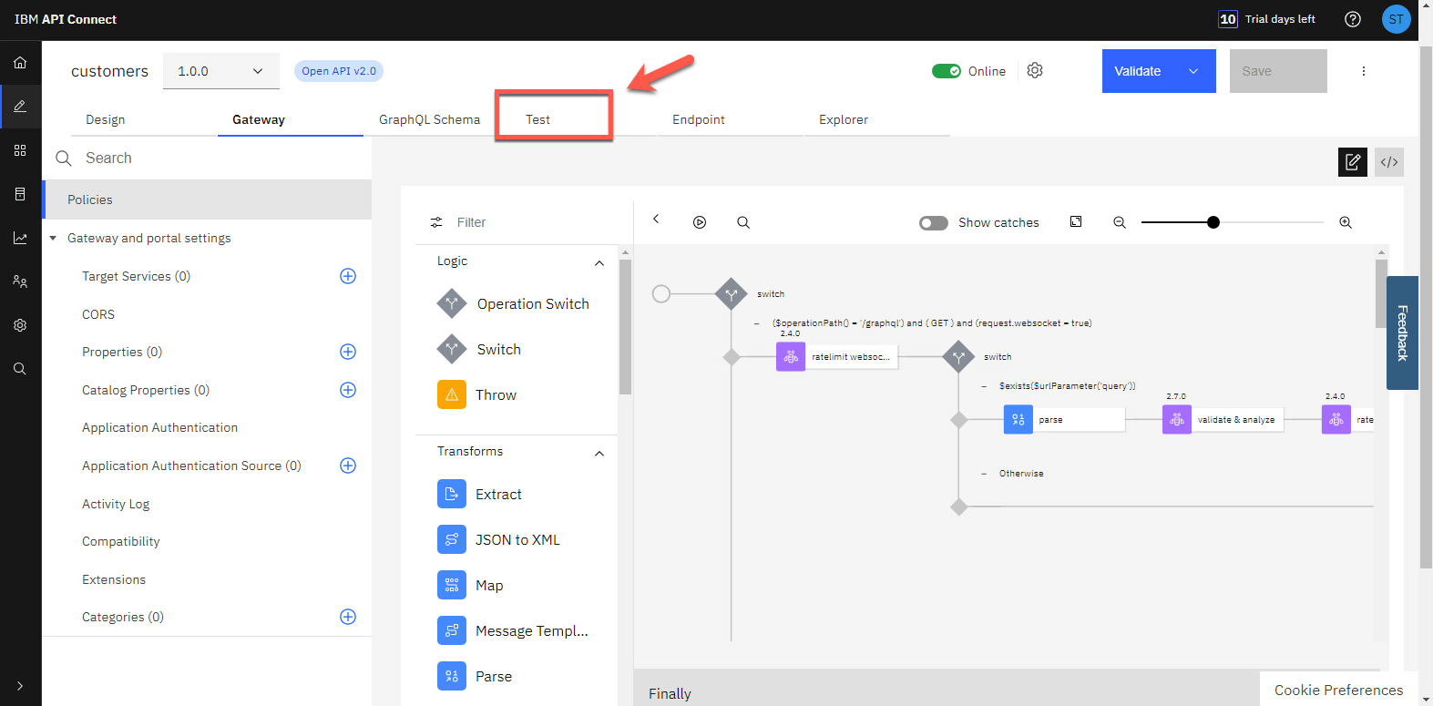This screenshot has width=1433, height=706.
Task: Open the source code view icon
Action: 1388,162
